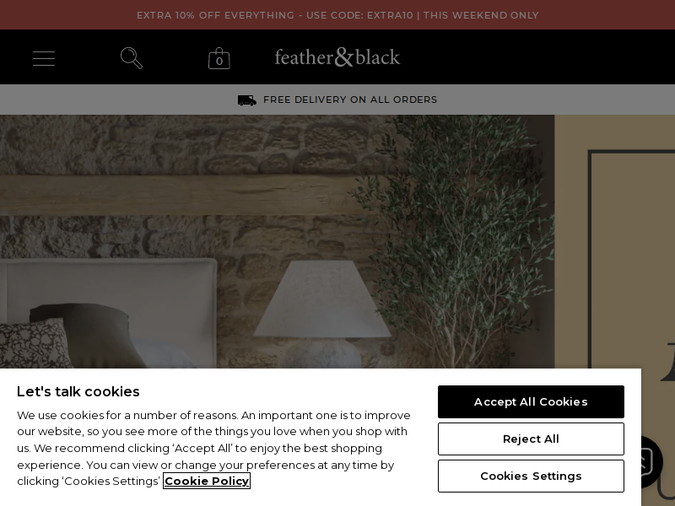Click the Let's talk cookies heading

pyautogui.click(x=78, y=391)
